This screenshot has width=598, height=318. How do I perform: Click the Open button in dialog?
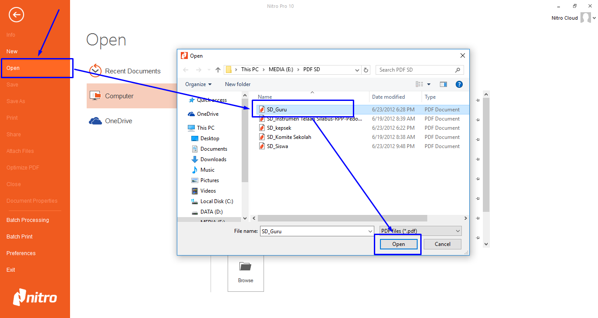398,244
